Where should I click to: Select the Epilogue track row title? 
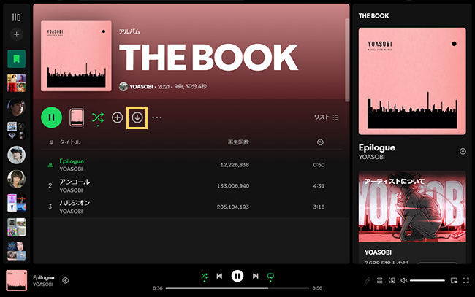(72, 161)
